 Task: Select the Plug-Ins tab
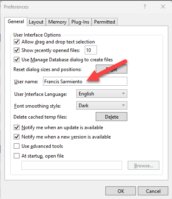pos(80,22)
